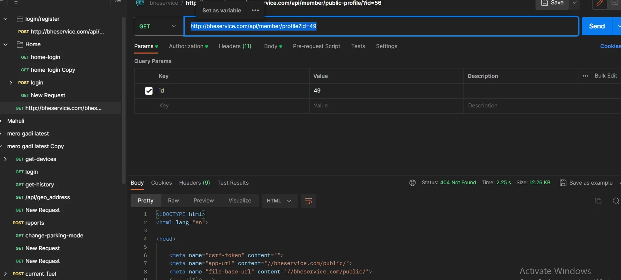621x280 pixels.
Task: Click Bulk Edit
Action: 606,76
